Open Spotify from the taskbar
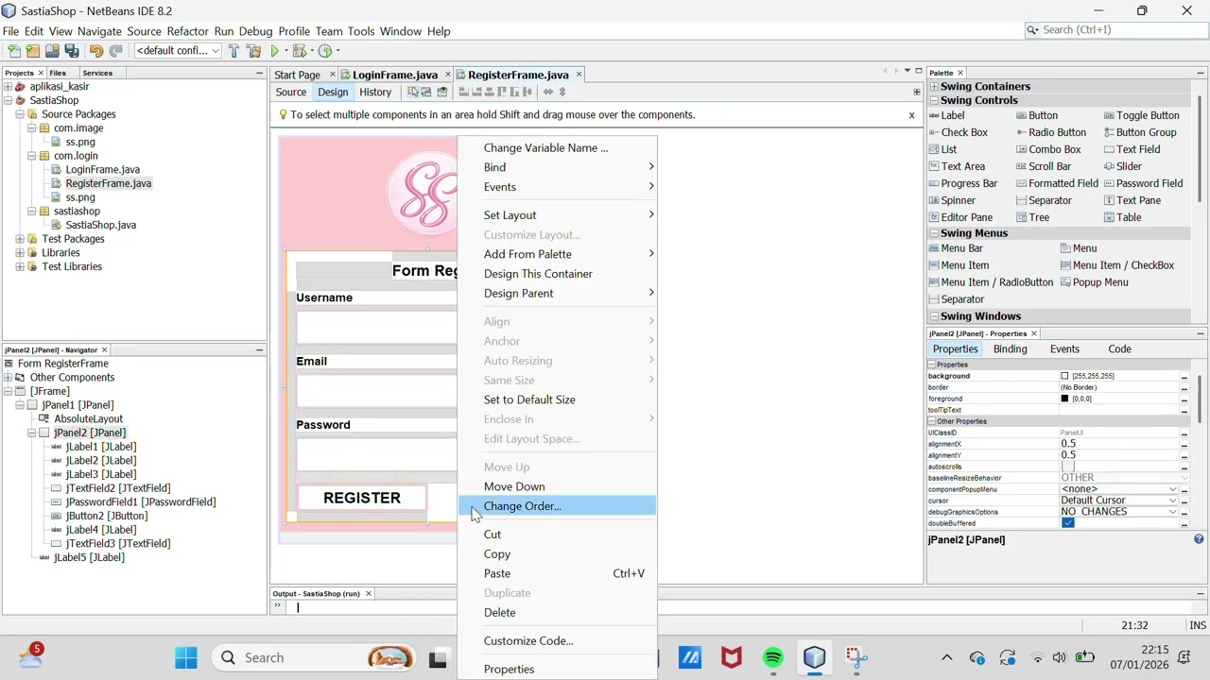 pos(773,657)
